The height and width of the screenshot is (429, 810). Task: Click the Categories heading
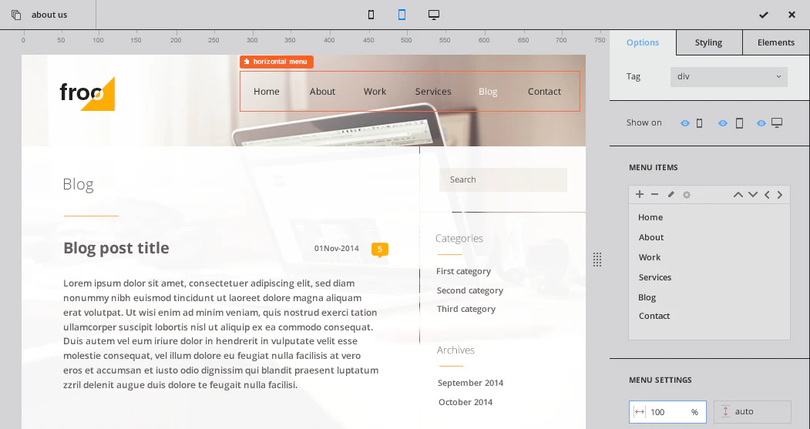pyautogui.click(x=459, y=239)
